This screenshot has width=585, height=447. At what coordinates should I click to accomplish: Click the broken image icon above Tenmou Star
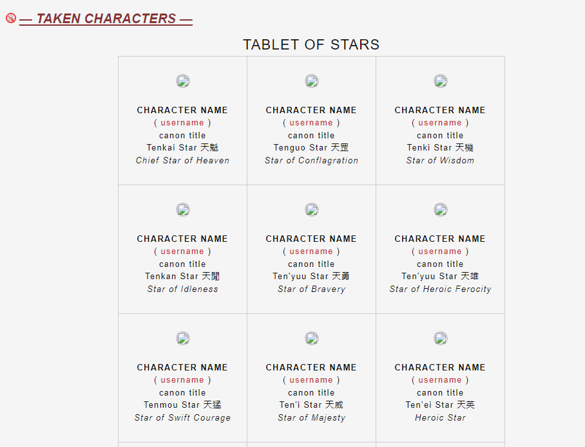click(x=183, y=338)
